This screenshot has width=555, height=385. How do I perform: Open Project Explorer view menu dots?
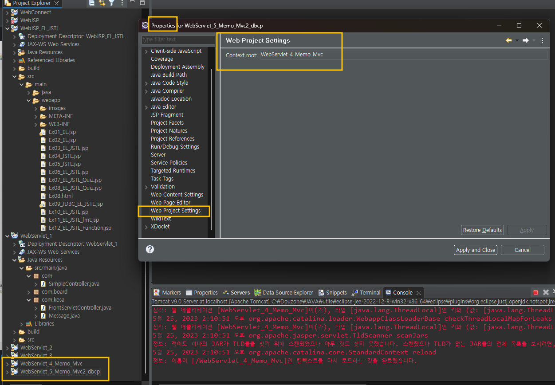122,3
